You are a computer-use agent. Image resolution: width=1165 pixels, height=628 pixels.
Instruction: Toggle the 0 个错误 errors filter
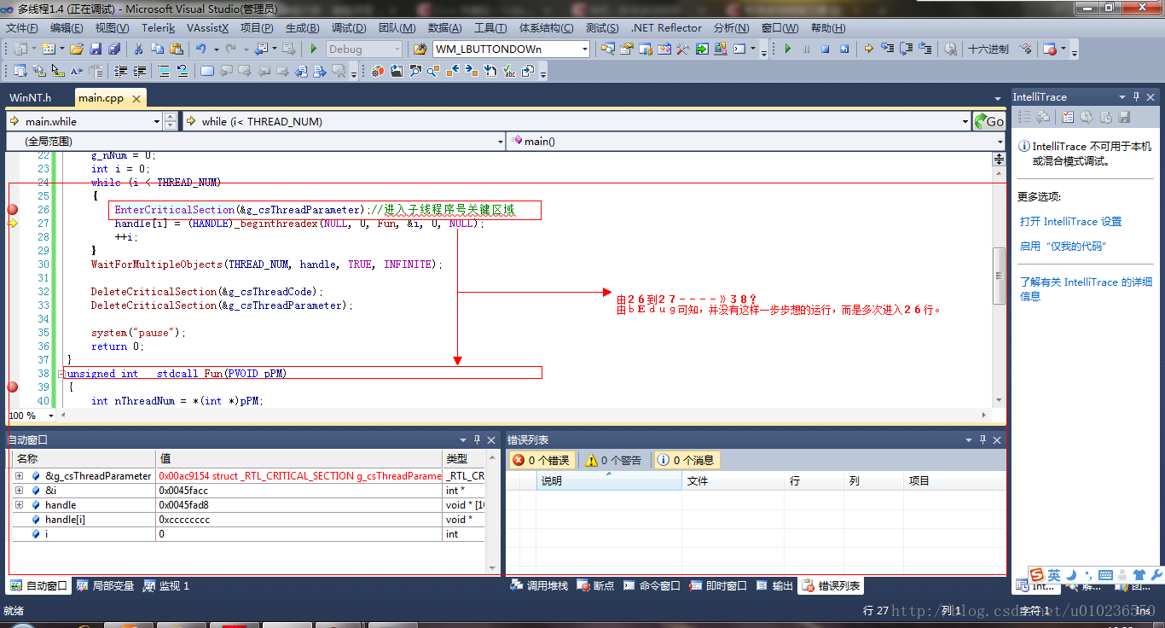(x=542, y=461)
